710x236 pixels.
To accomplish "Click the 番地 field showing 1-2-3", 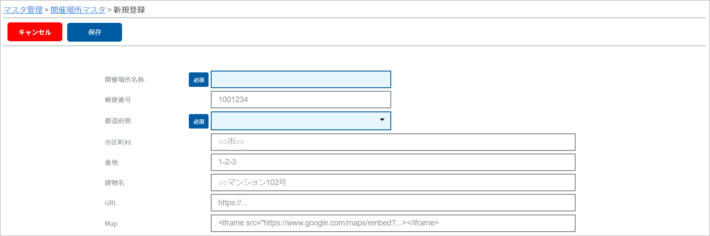I will (x=393, y=162).
